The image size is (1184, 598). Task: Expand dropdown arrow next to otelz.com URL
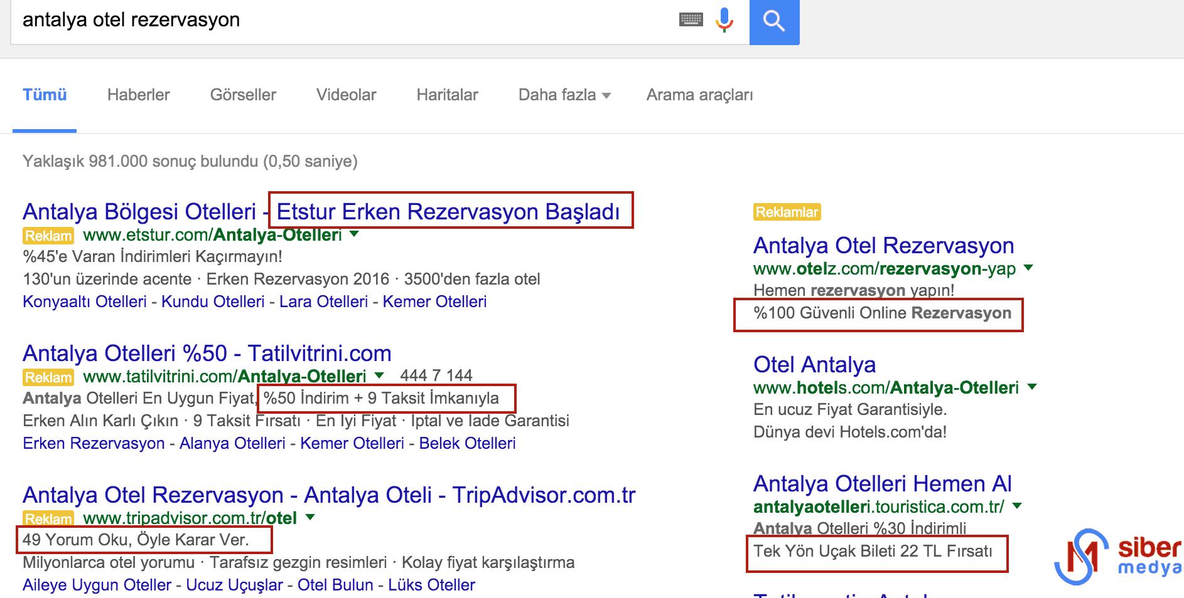1028,268
